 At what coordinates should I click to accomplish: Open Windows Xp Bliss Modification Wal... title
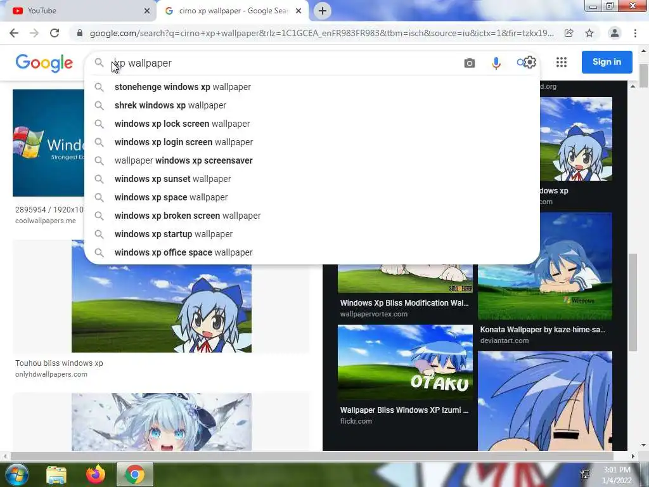click(x=404, y=302)
